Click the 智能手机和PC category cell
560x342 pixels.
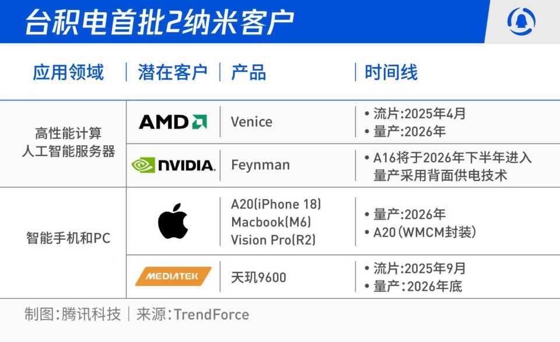(68, 238)
